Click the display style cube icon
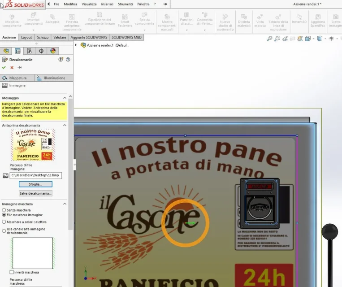This screenshot has width=342, height=287. pos(320,39)
